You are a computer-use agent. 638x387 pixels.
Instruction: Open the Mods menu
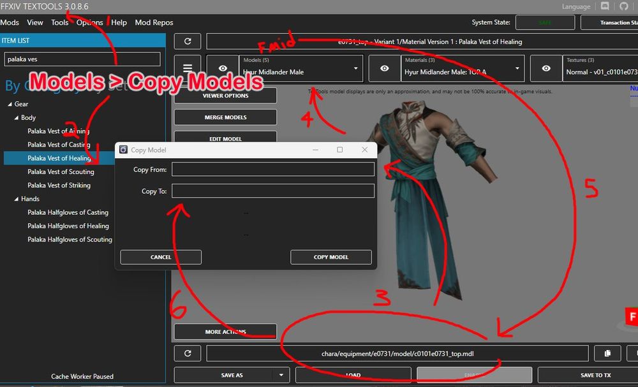tap(10, 22)
